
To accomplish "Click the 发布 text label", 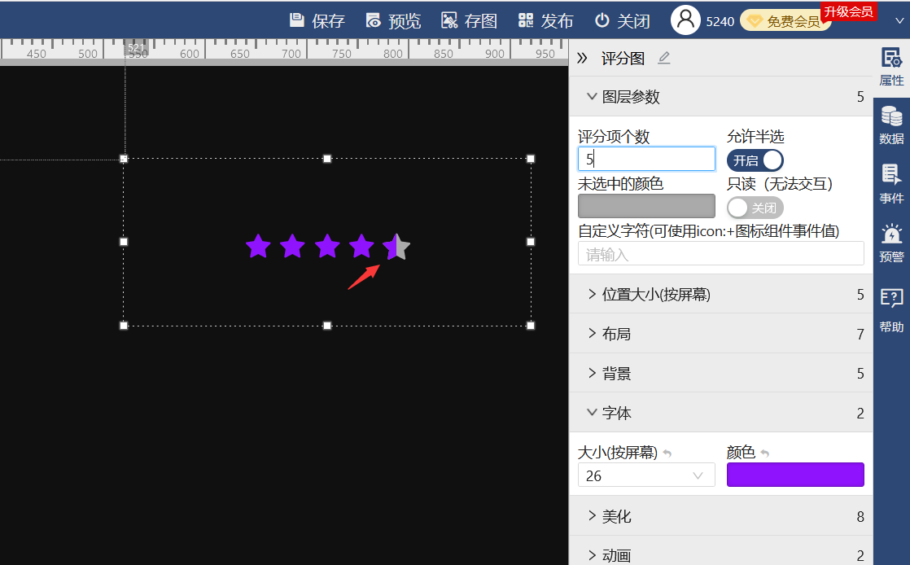I will coord(557,21).
